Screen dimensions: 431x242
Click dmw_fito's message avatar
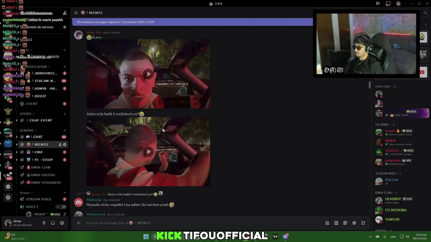coord(78,35)
